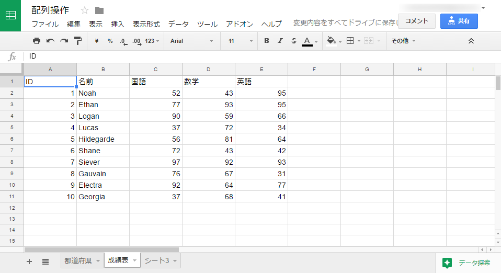The width and height of the screenshot is (501, 273).
Task: Decrease decimal places
Action: (123, 41)
